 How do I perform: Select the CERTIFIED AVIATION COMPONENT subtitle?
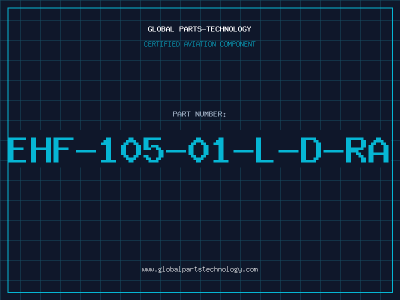click(199, 44)
